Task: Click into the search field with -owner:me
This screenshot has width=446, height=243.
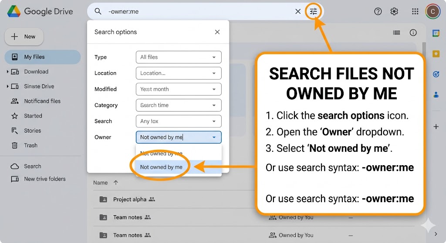Action: (x=199, y=11)
